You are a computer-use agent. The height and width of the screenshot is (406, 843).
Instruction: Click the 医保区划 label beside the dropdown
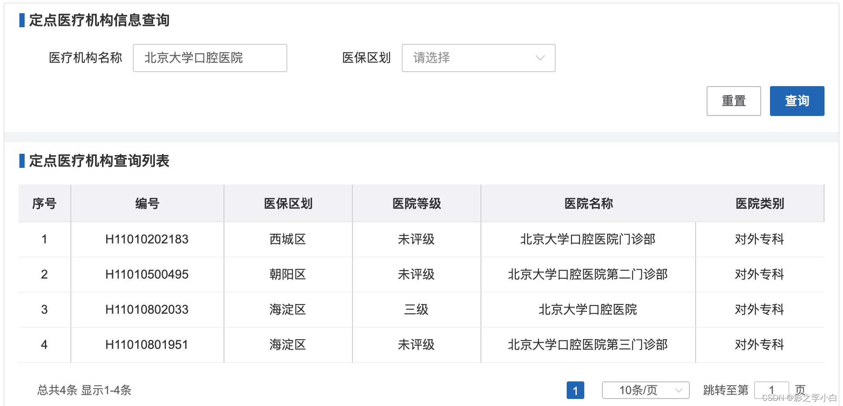(x=367, y=58)
